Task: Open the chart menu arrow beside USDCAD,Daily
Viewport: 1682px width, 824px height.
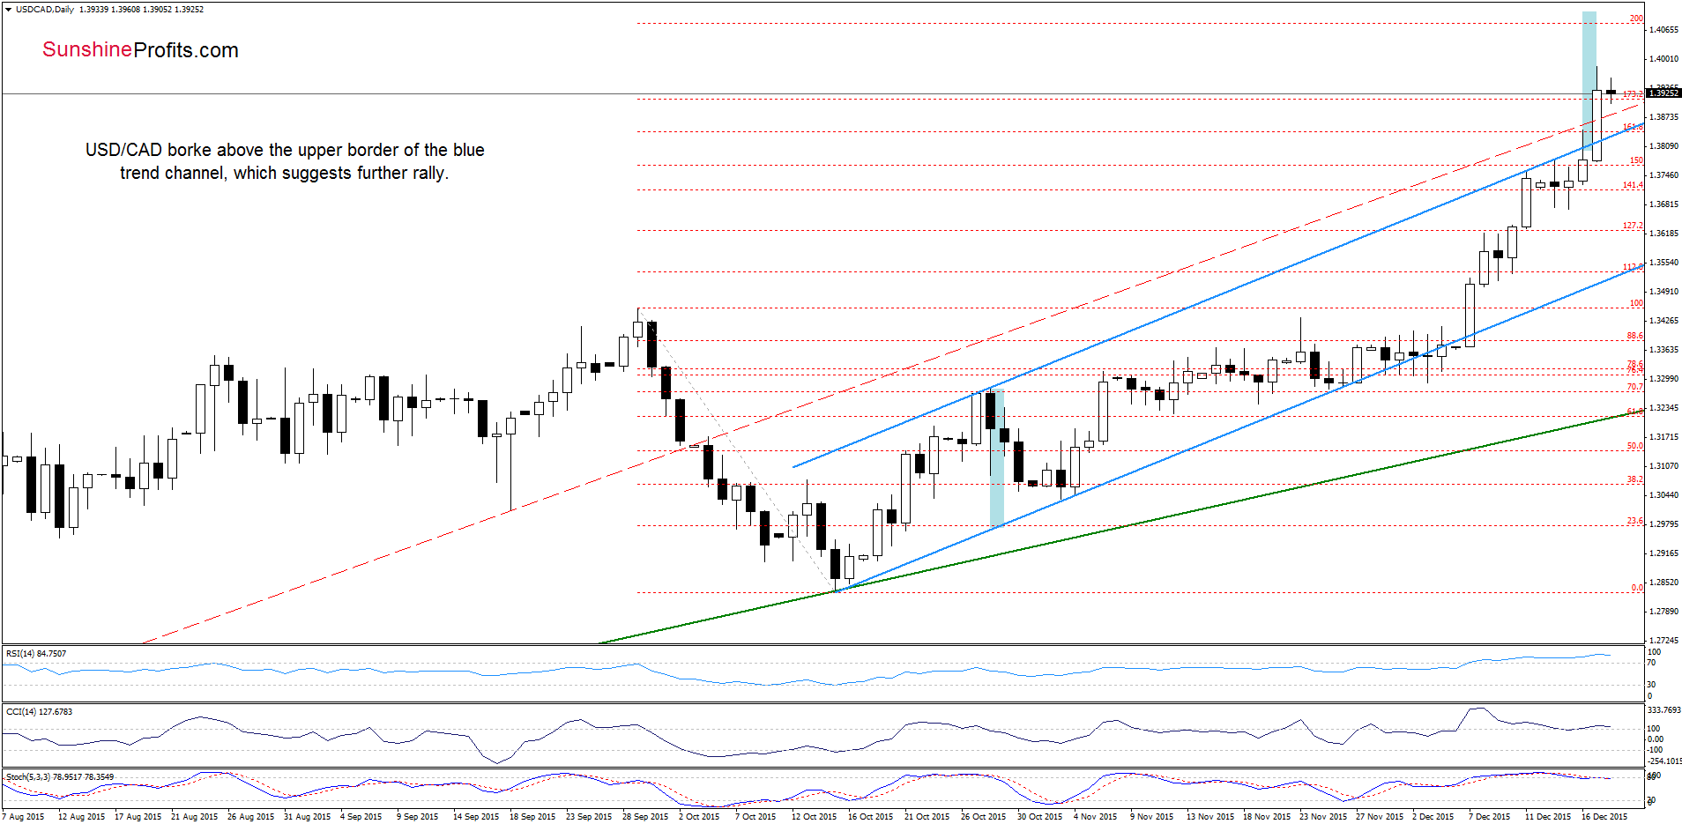Action: pyautogui.click(x=8, y=10)
